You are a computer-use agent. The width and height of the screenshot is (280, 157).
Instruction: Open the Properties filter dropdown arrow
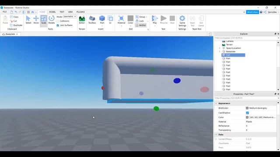(278, 98)
